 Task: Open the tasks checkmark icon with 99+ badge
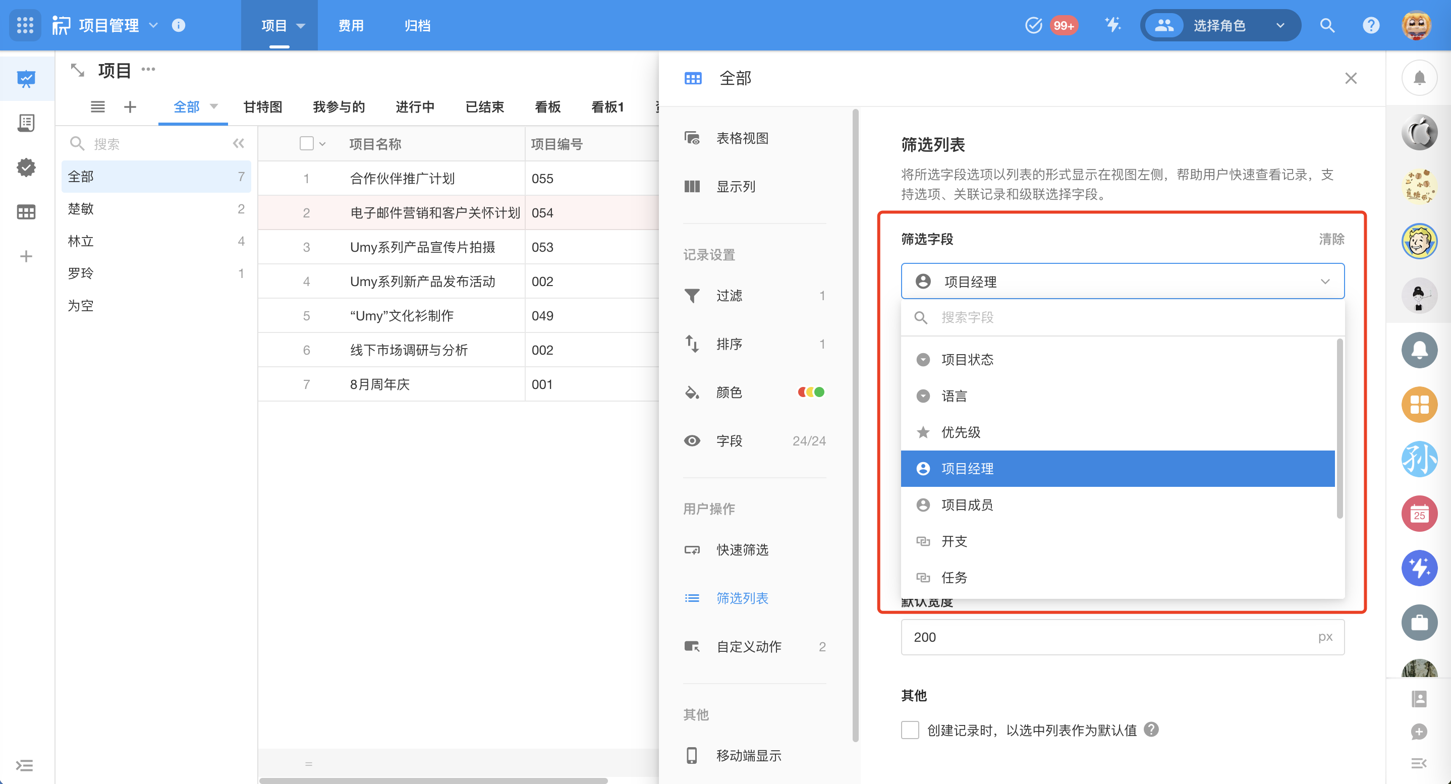pos(1034,25)
